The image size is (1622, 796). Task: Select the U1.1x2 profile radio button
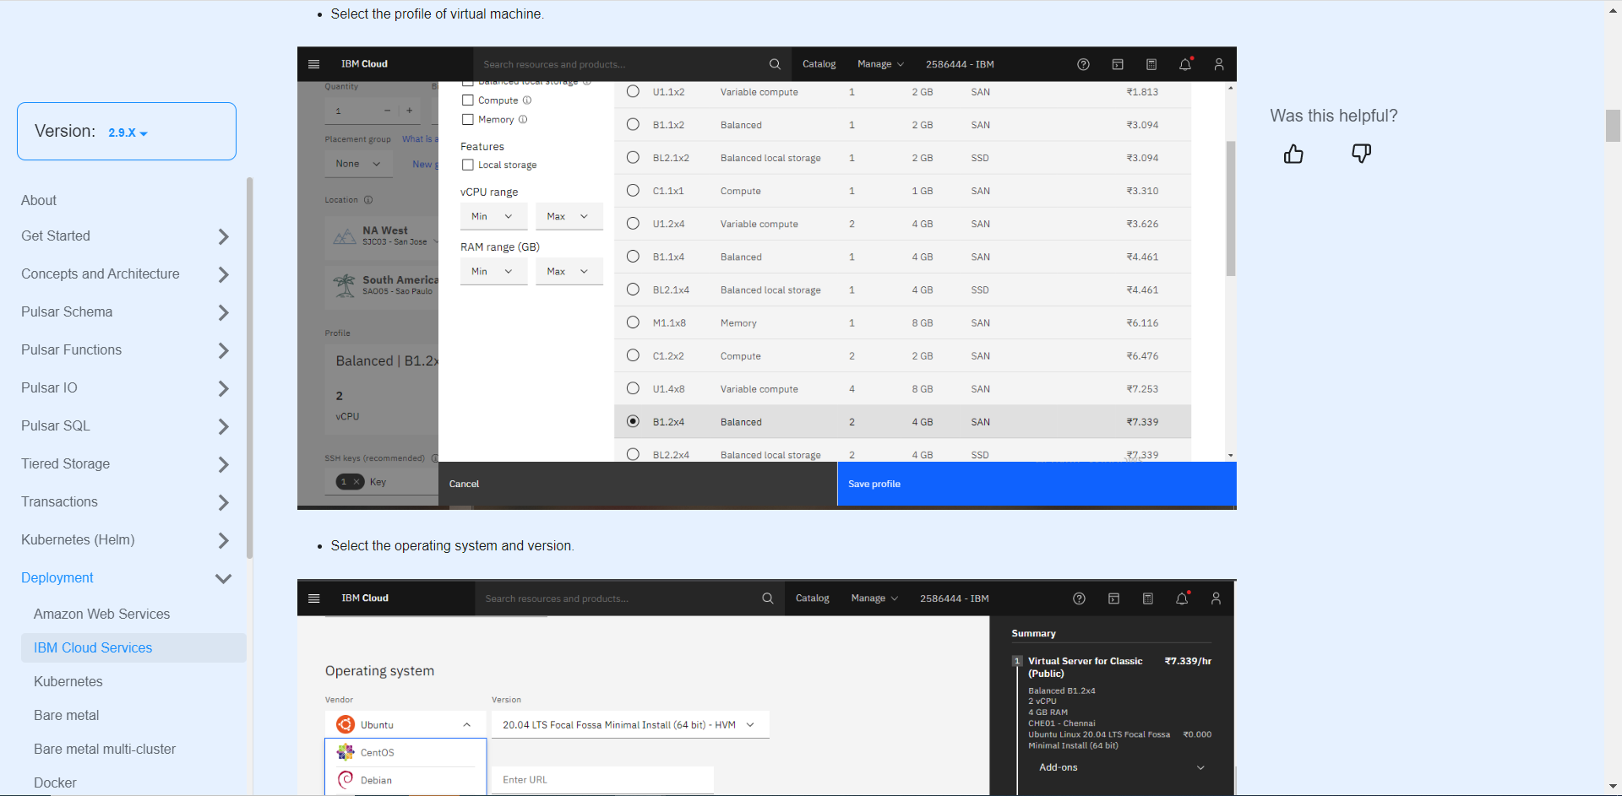pos(633,91)
